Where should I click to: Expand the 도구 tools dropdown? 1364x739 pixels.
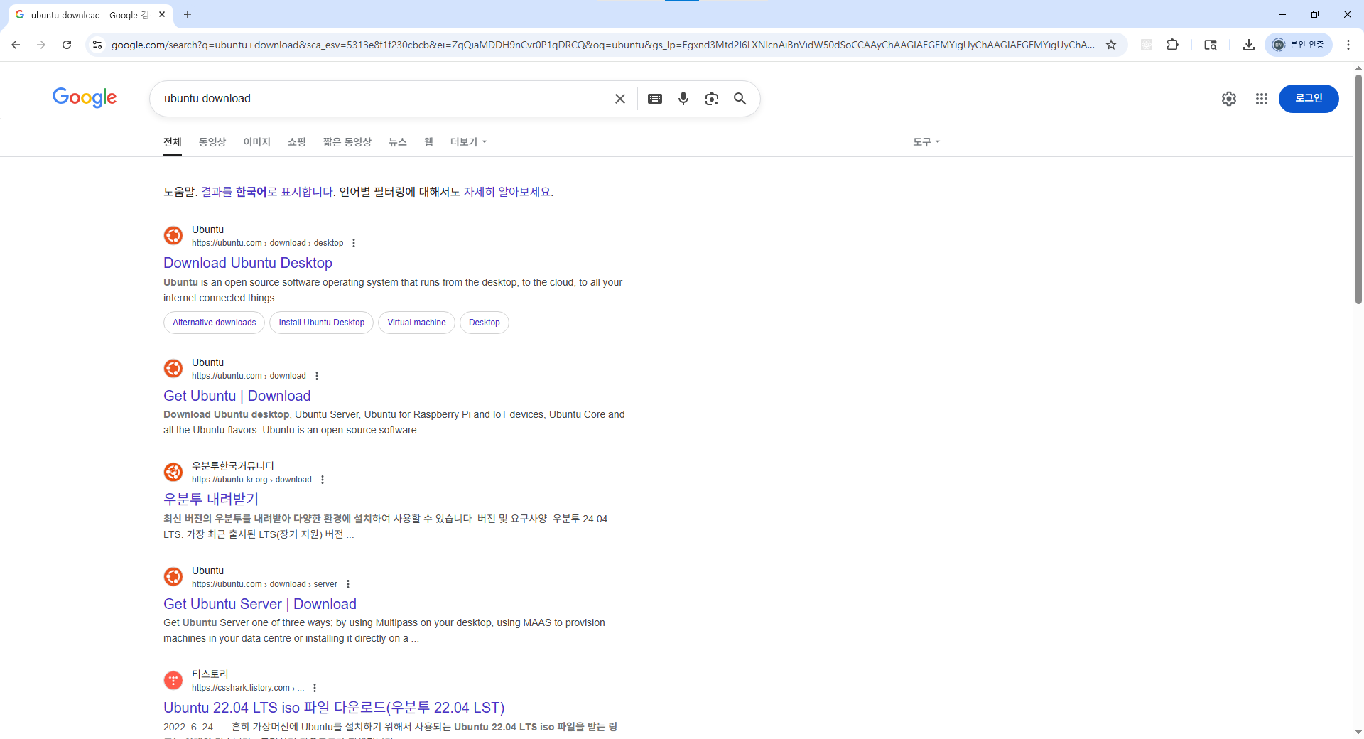[926, 142]
